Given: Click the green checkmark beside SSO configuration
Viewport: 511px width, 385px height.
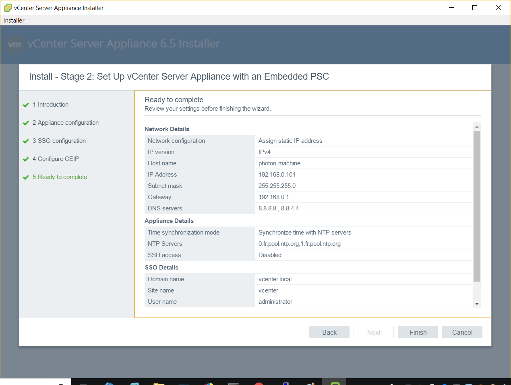Looking at the screenshot, I should click(x=26, y=141).
